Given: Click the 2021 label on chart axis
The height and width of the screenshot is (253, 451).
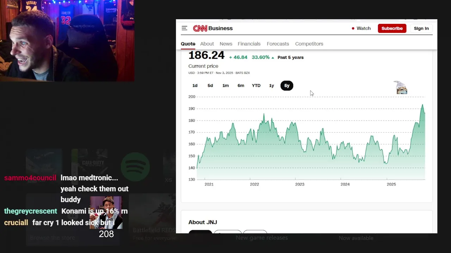Looking at the screenshot, I should click(209, 184).
